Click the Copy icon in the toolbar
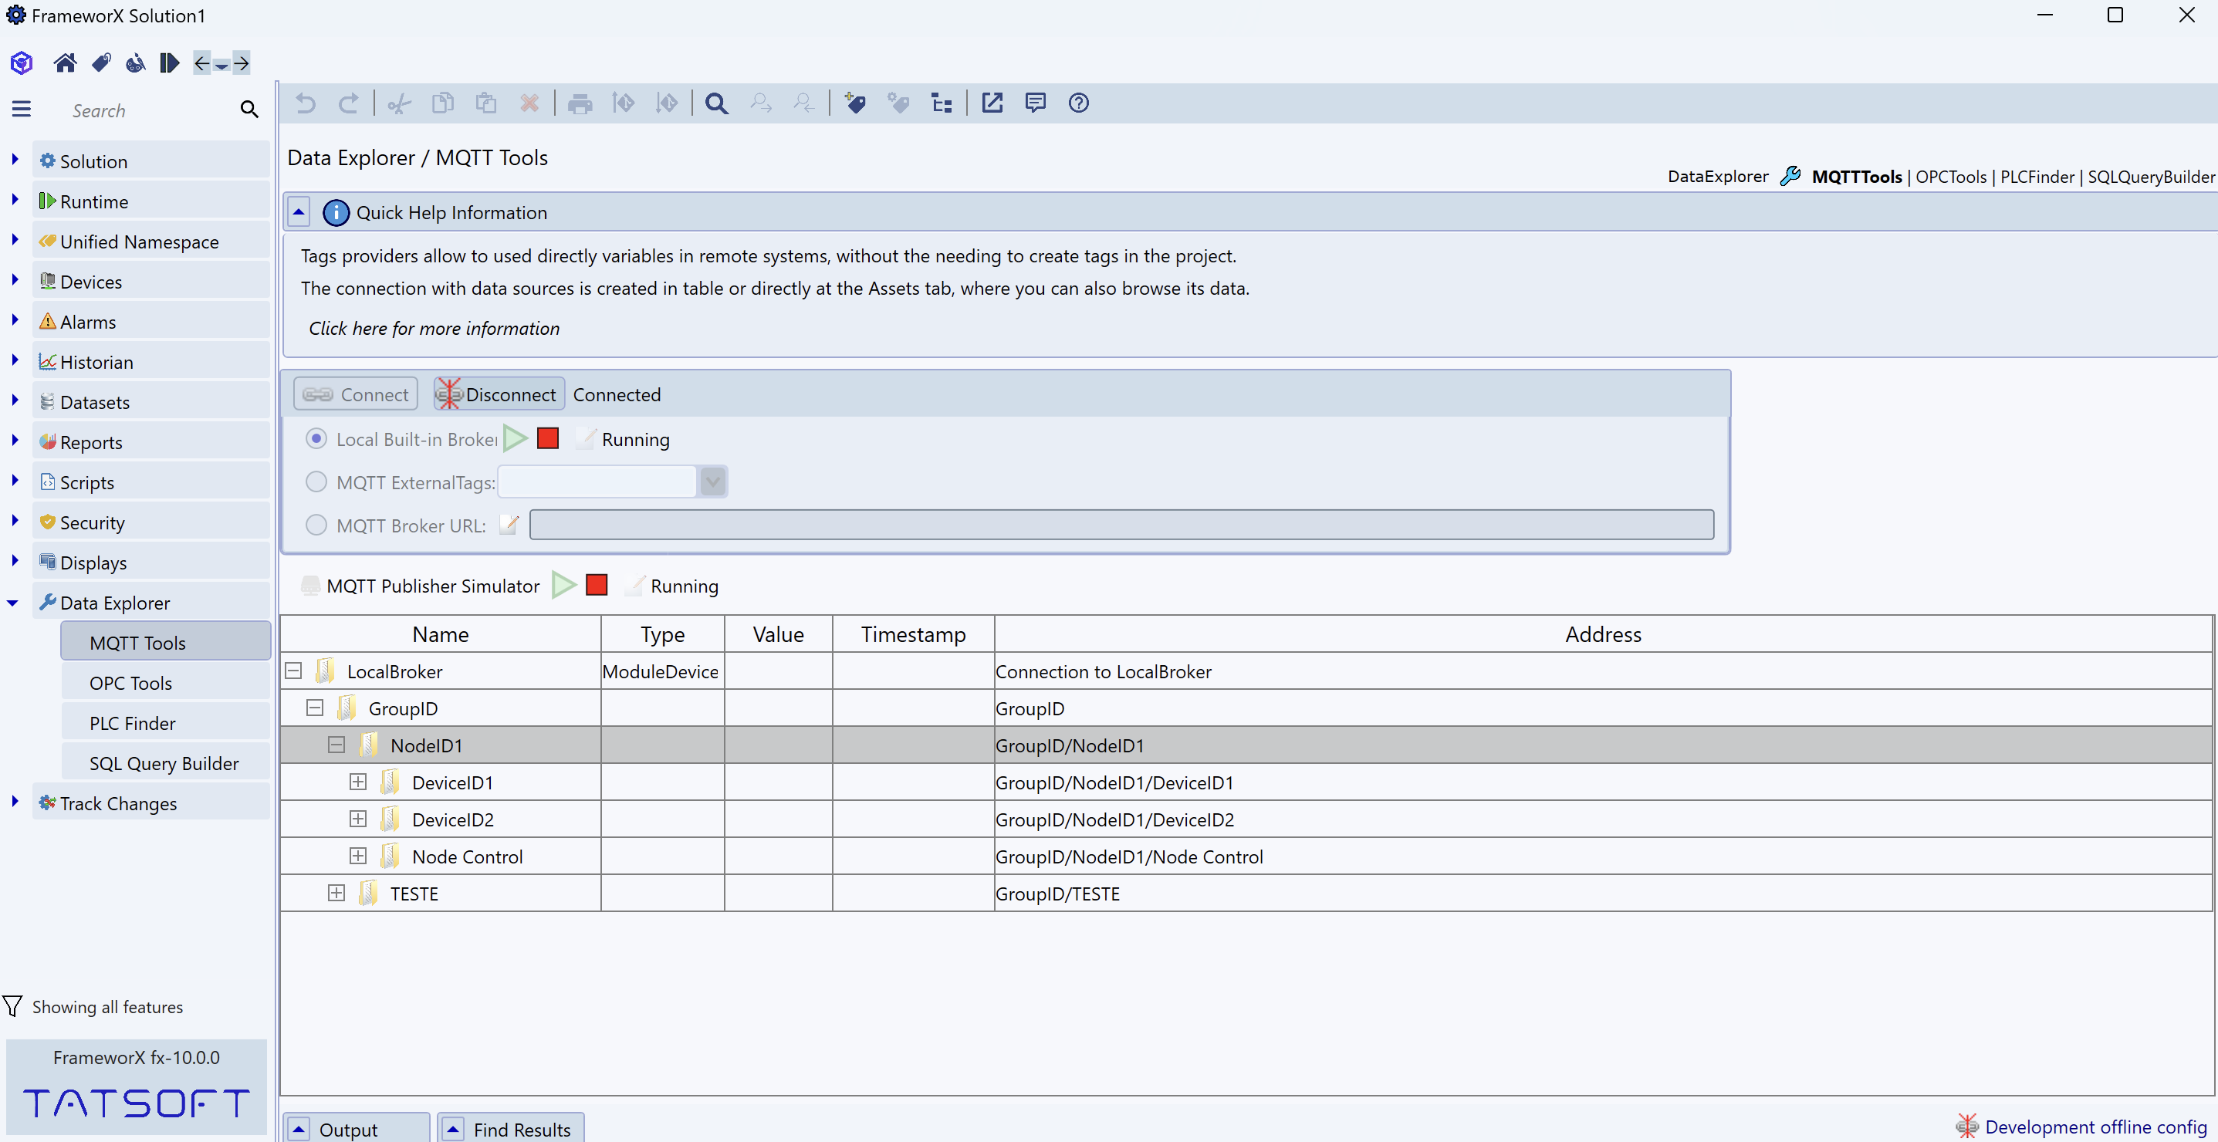Screen dimensions: 2218x1142 [442, 103]
